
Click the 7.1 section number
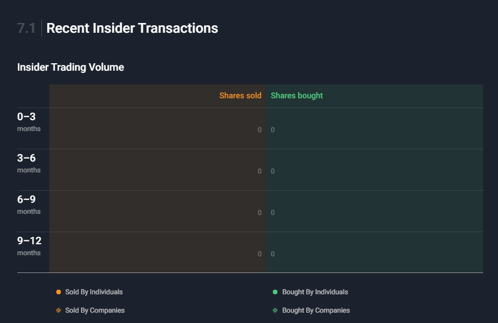tap(26, 28)
